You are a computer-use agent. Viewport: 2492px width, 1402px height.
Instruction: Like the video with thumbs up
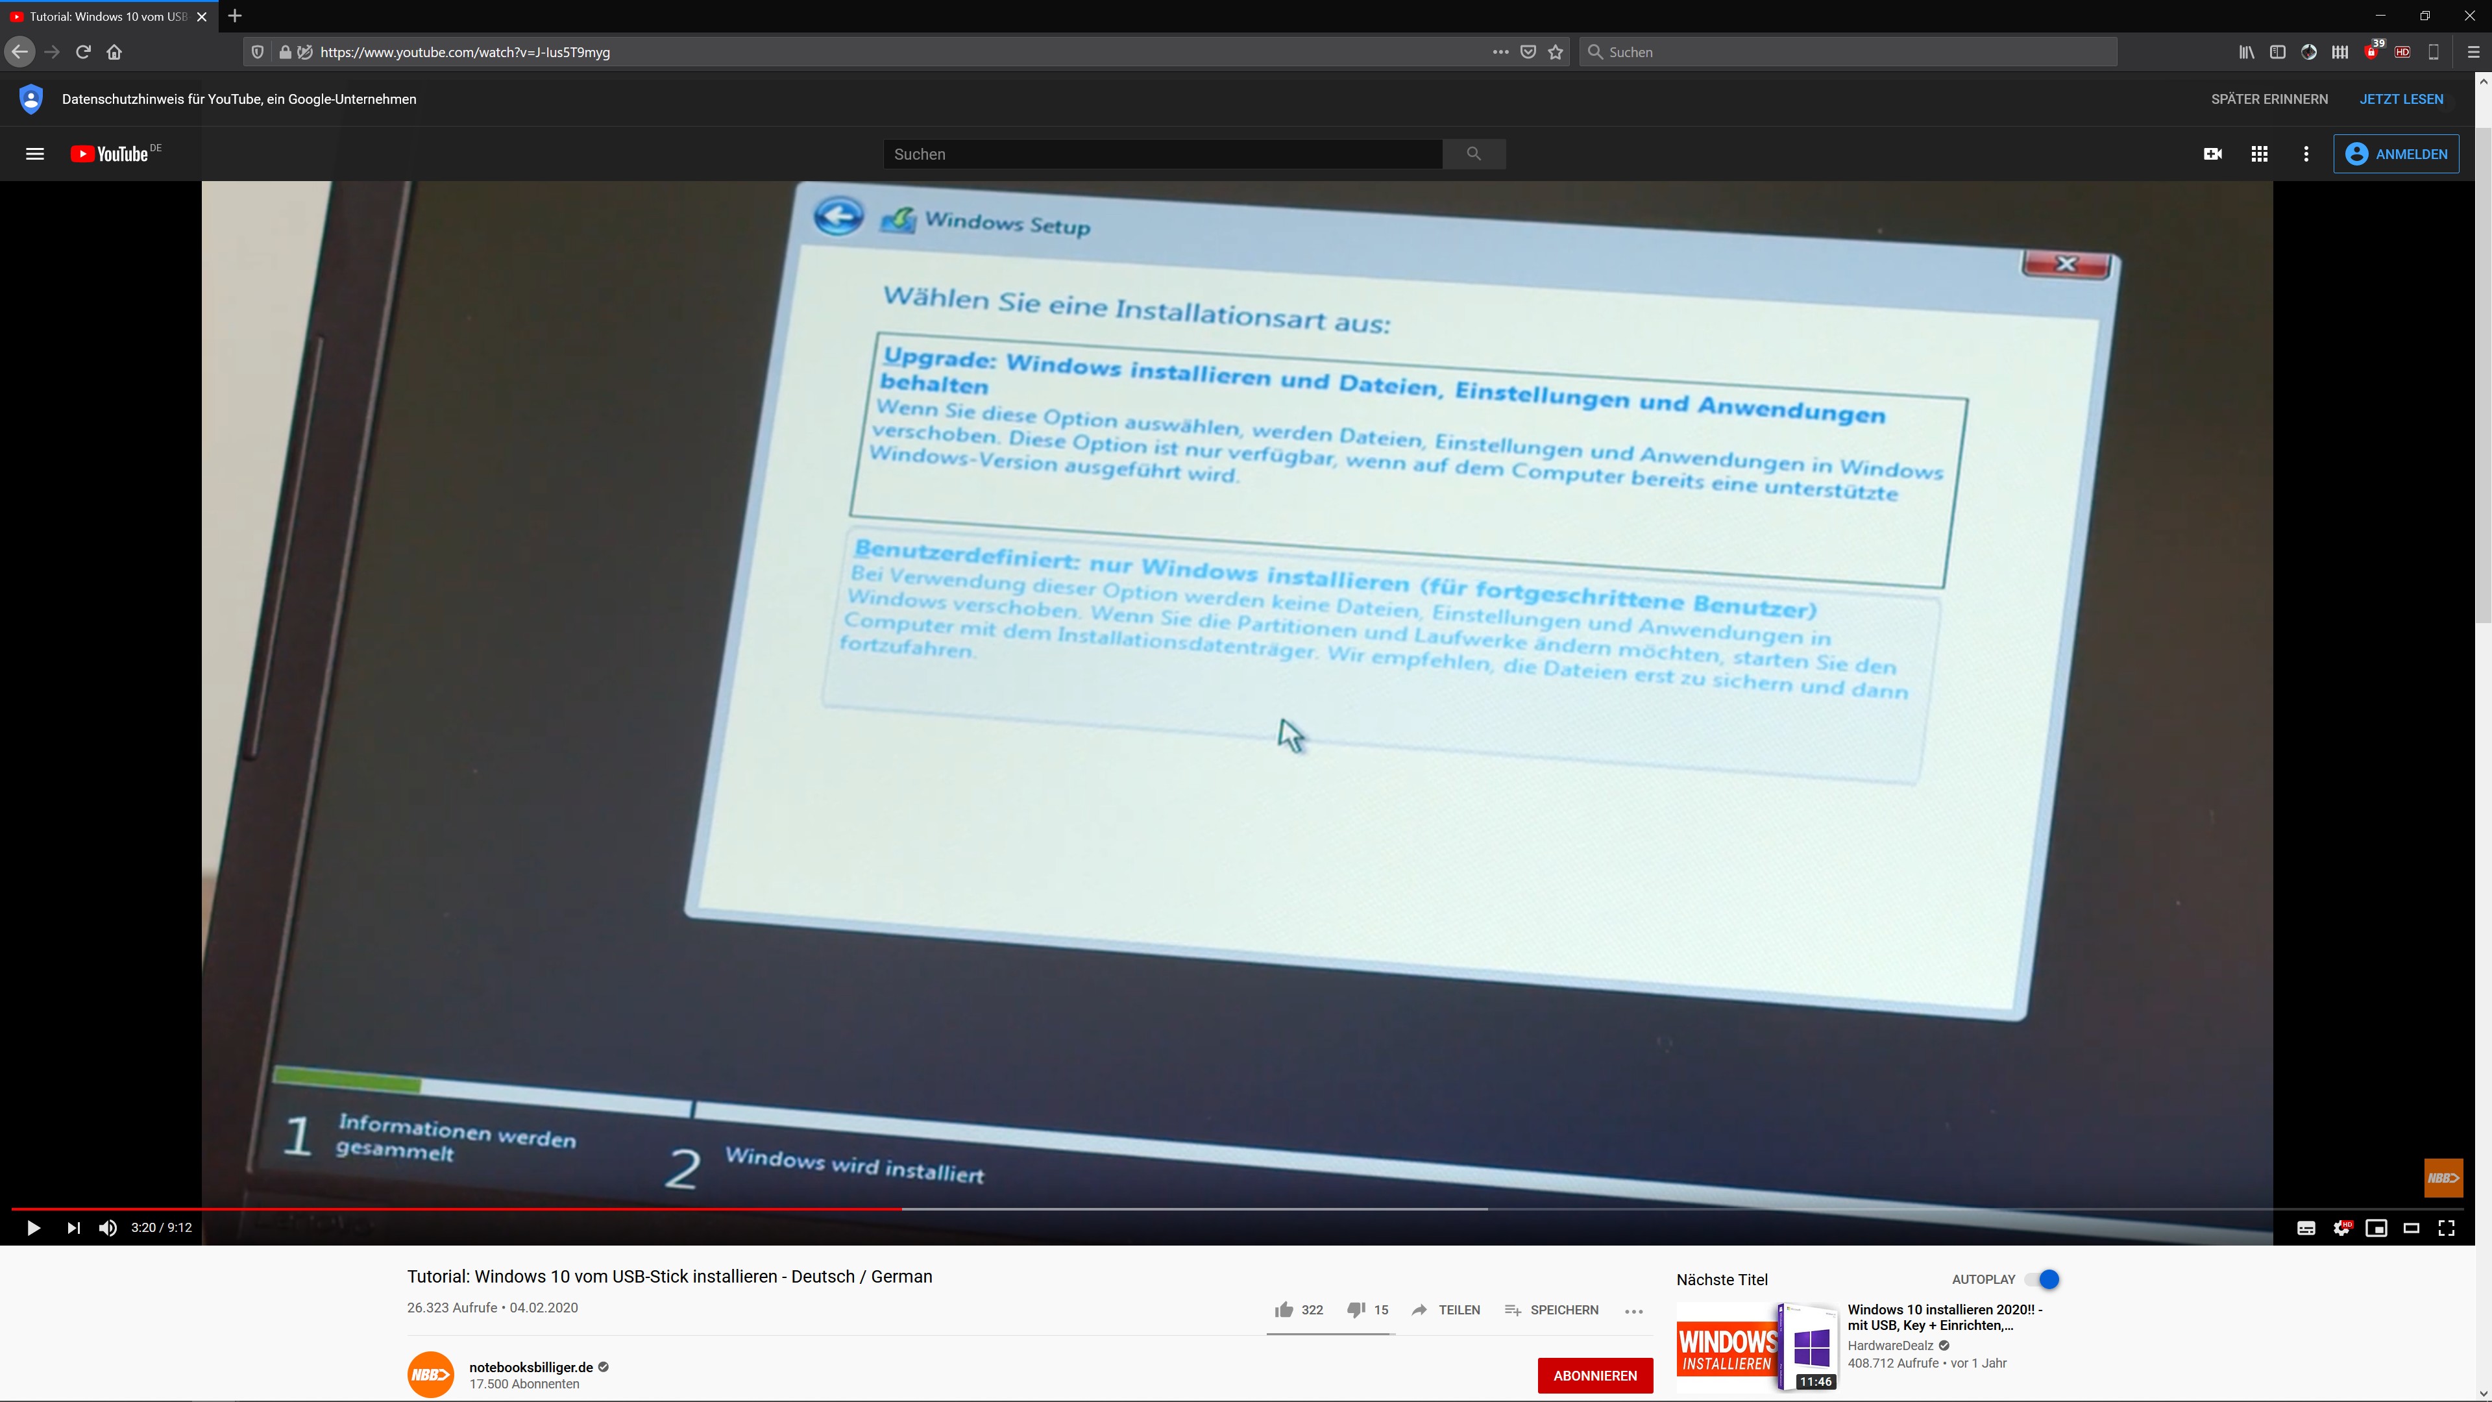pyautogui.click(x=1284, y=1310)
